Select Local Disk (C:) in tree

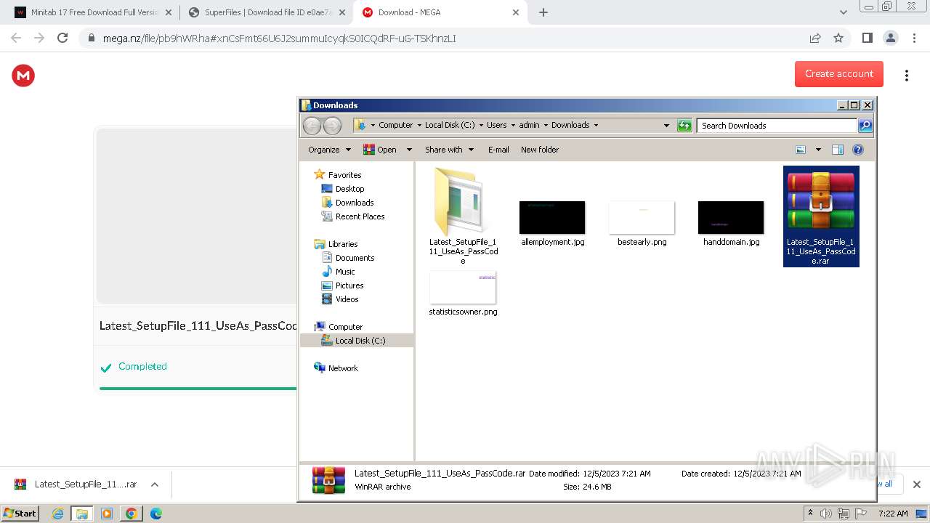(357, 341)
